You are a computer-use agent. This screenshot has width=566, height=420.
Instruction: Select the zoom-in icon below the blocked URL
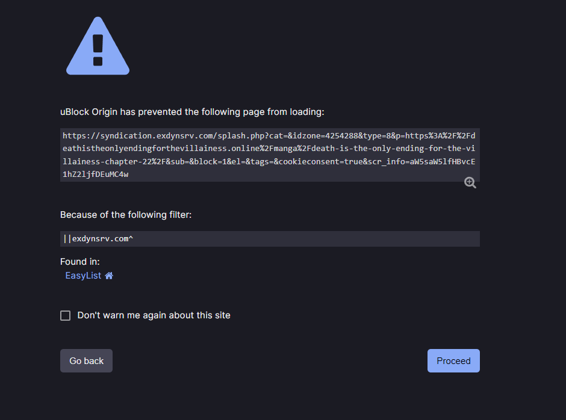[470, 182]
